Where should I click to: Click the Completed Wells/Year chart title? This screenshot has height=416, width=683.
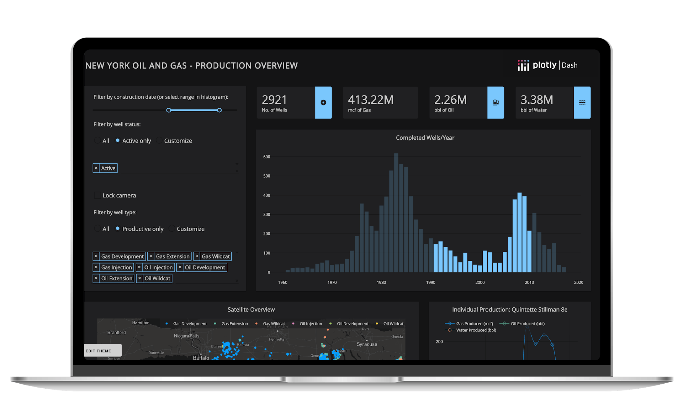tap(424, 137)
